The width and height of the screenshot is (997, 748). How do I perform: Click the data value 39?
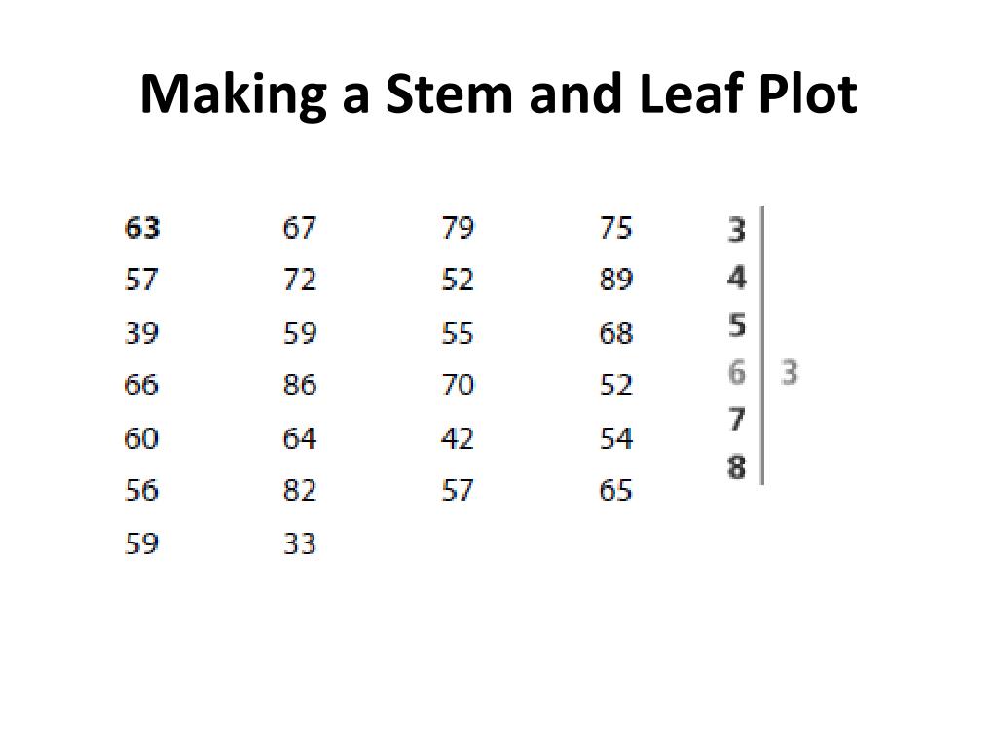point(141,333)
